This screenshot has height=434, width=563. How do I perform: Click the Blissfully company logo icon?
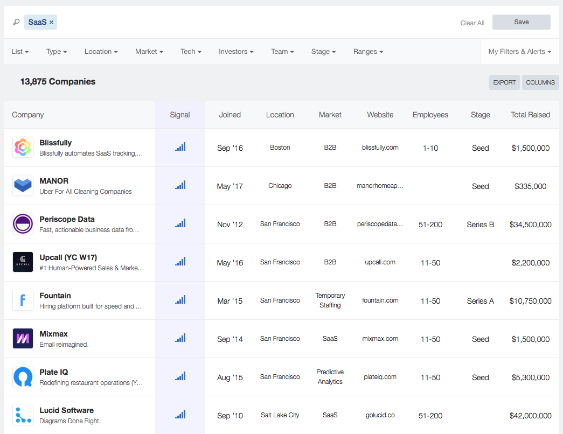click(23, 148)
